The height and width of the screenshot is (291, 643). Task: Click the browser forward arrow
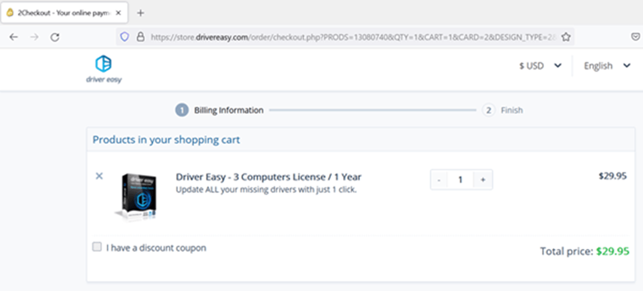tap(34, 37)
